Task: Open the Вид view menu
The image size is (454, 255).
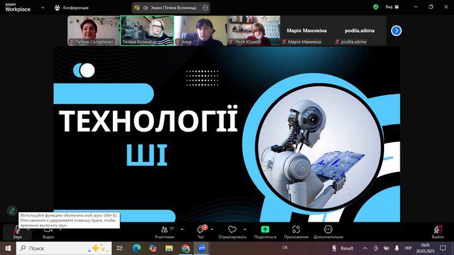Action: pos(392,7)
